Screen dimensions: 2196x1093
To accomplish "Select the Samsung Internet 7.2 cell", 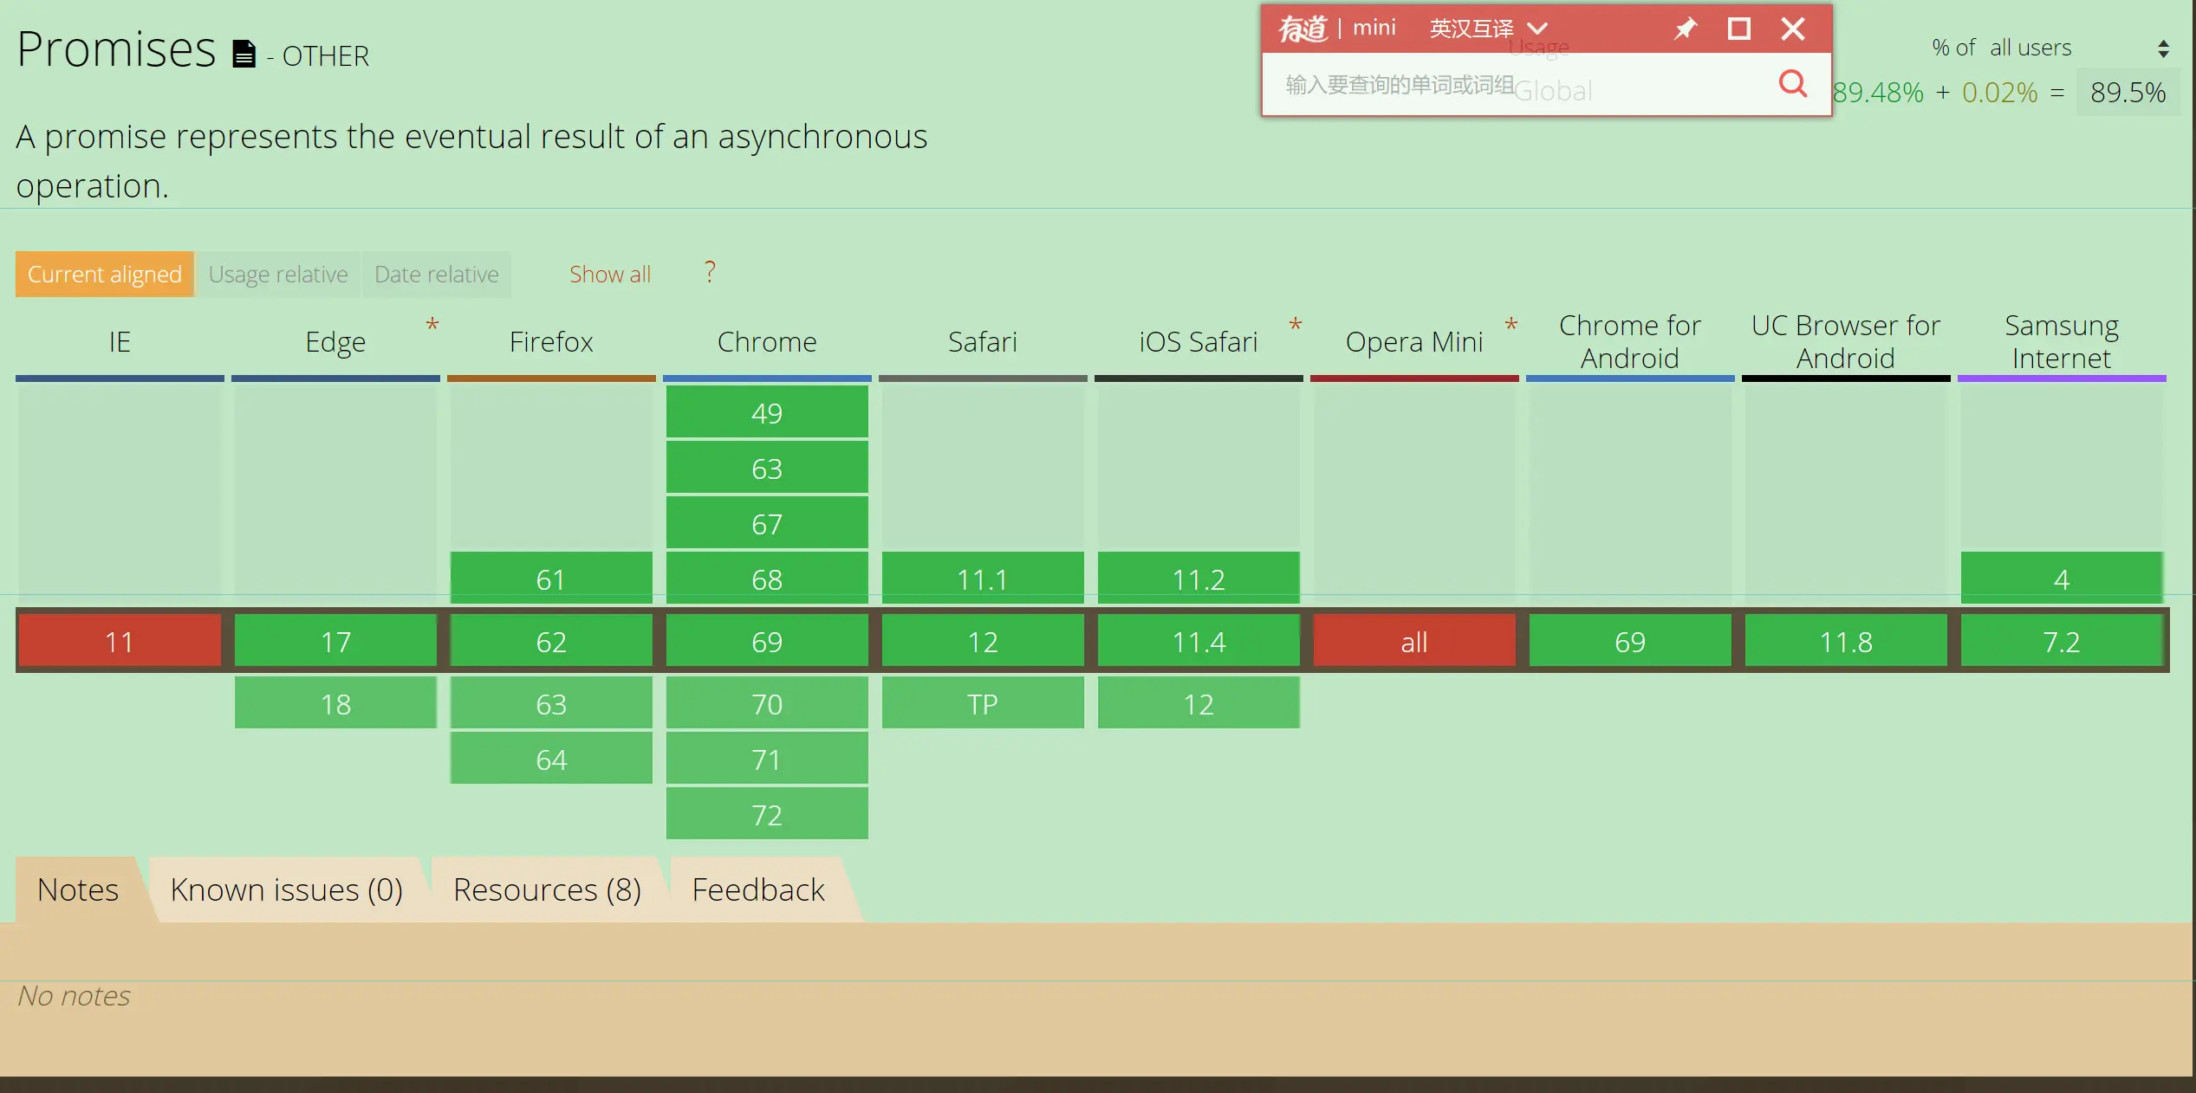I will 2062,642.
